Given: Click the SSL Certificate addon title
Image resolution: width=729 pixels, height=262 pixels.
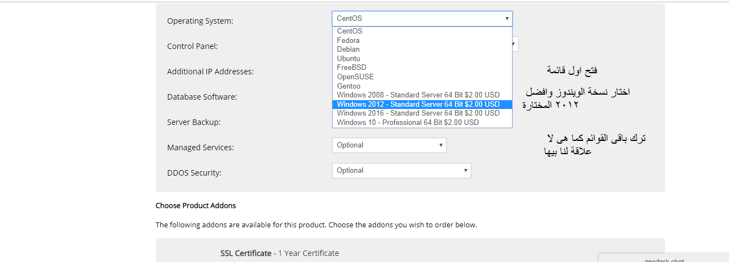Looking at the screenshot, I should 246,253.
